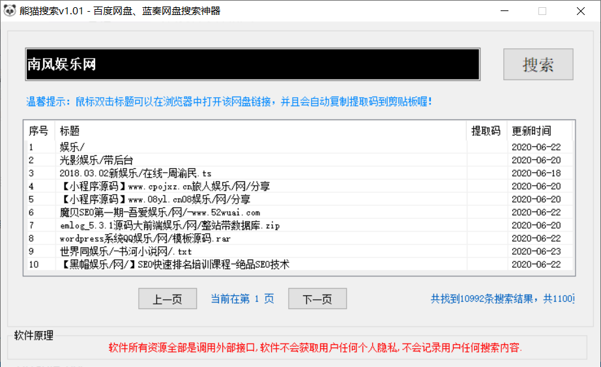Click sequence number 1 cell
601x367 pixels.
(31, 147)
